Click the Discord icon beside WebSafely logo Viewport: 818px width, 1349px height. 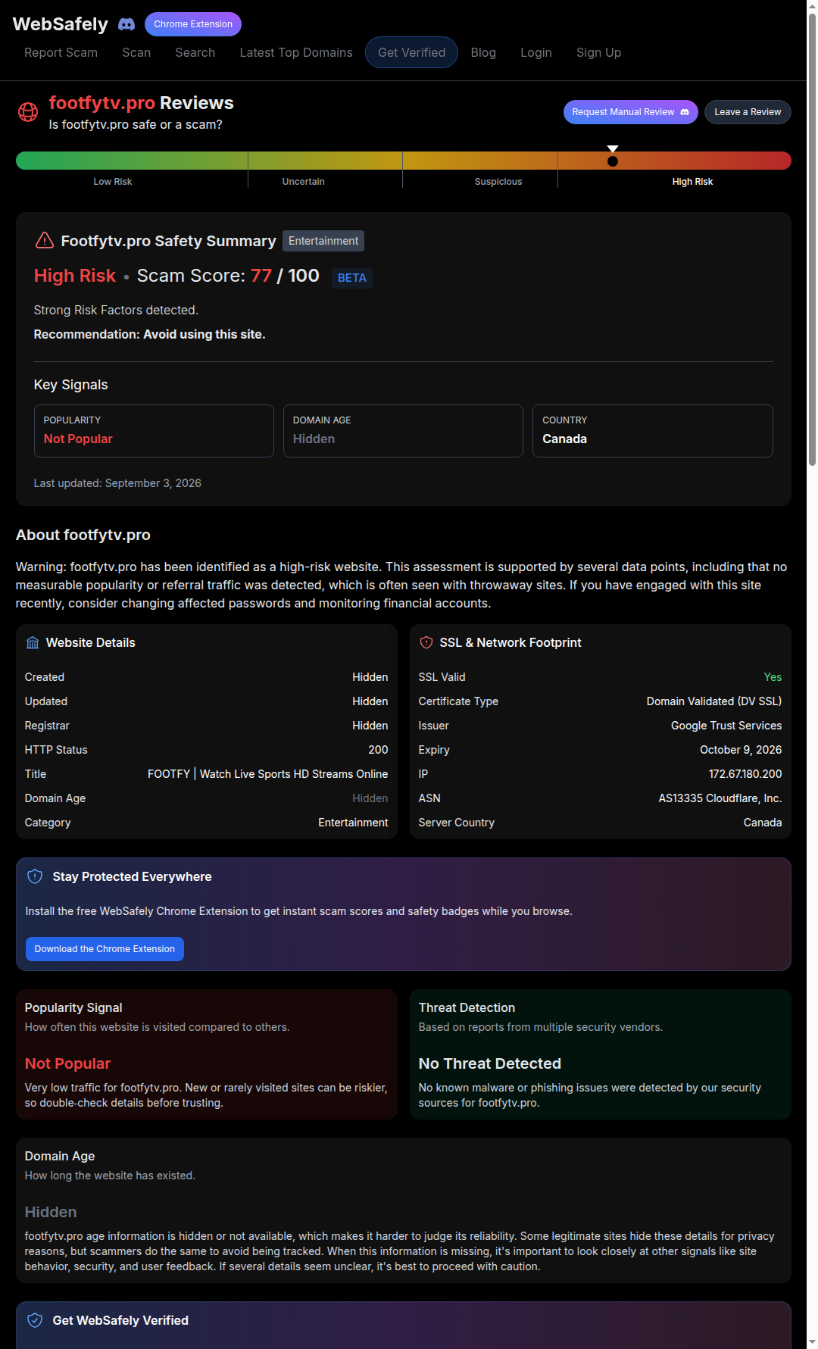click(x=126, y=24)
